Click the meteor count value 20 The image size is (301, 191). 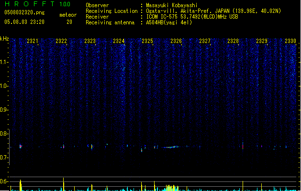tap(69, 22)
